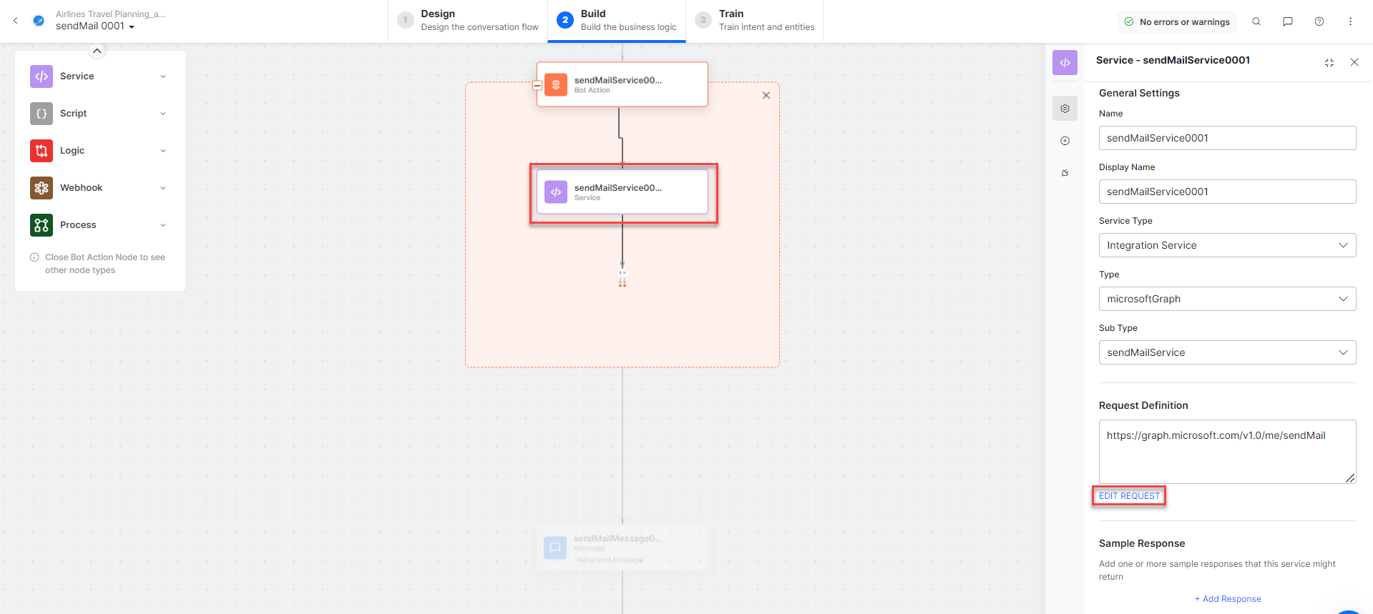Click the green Process node icon
Image resolution: width=1373 pixels, height=614 pixels.
pos(41,225)
